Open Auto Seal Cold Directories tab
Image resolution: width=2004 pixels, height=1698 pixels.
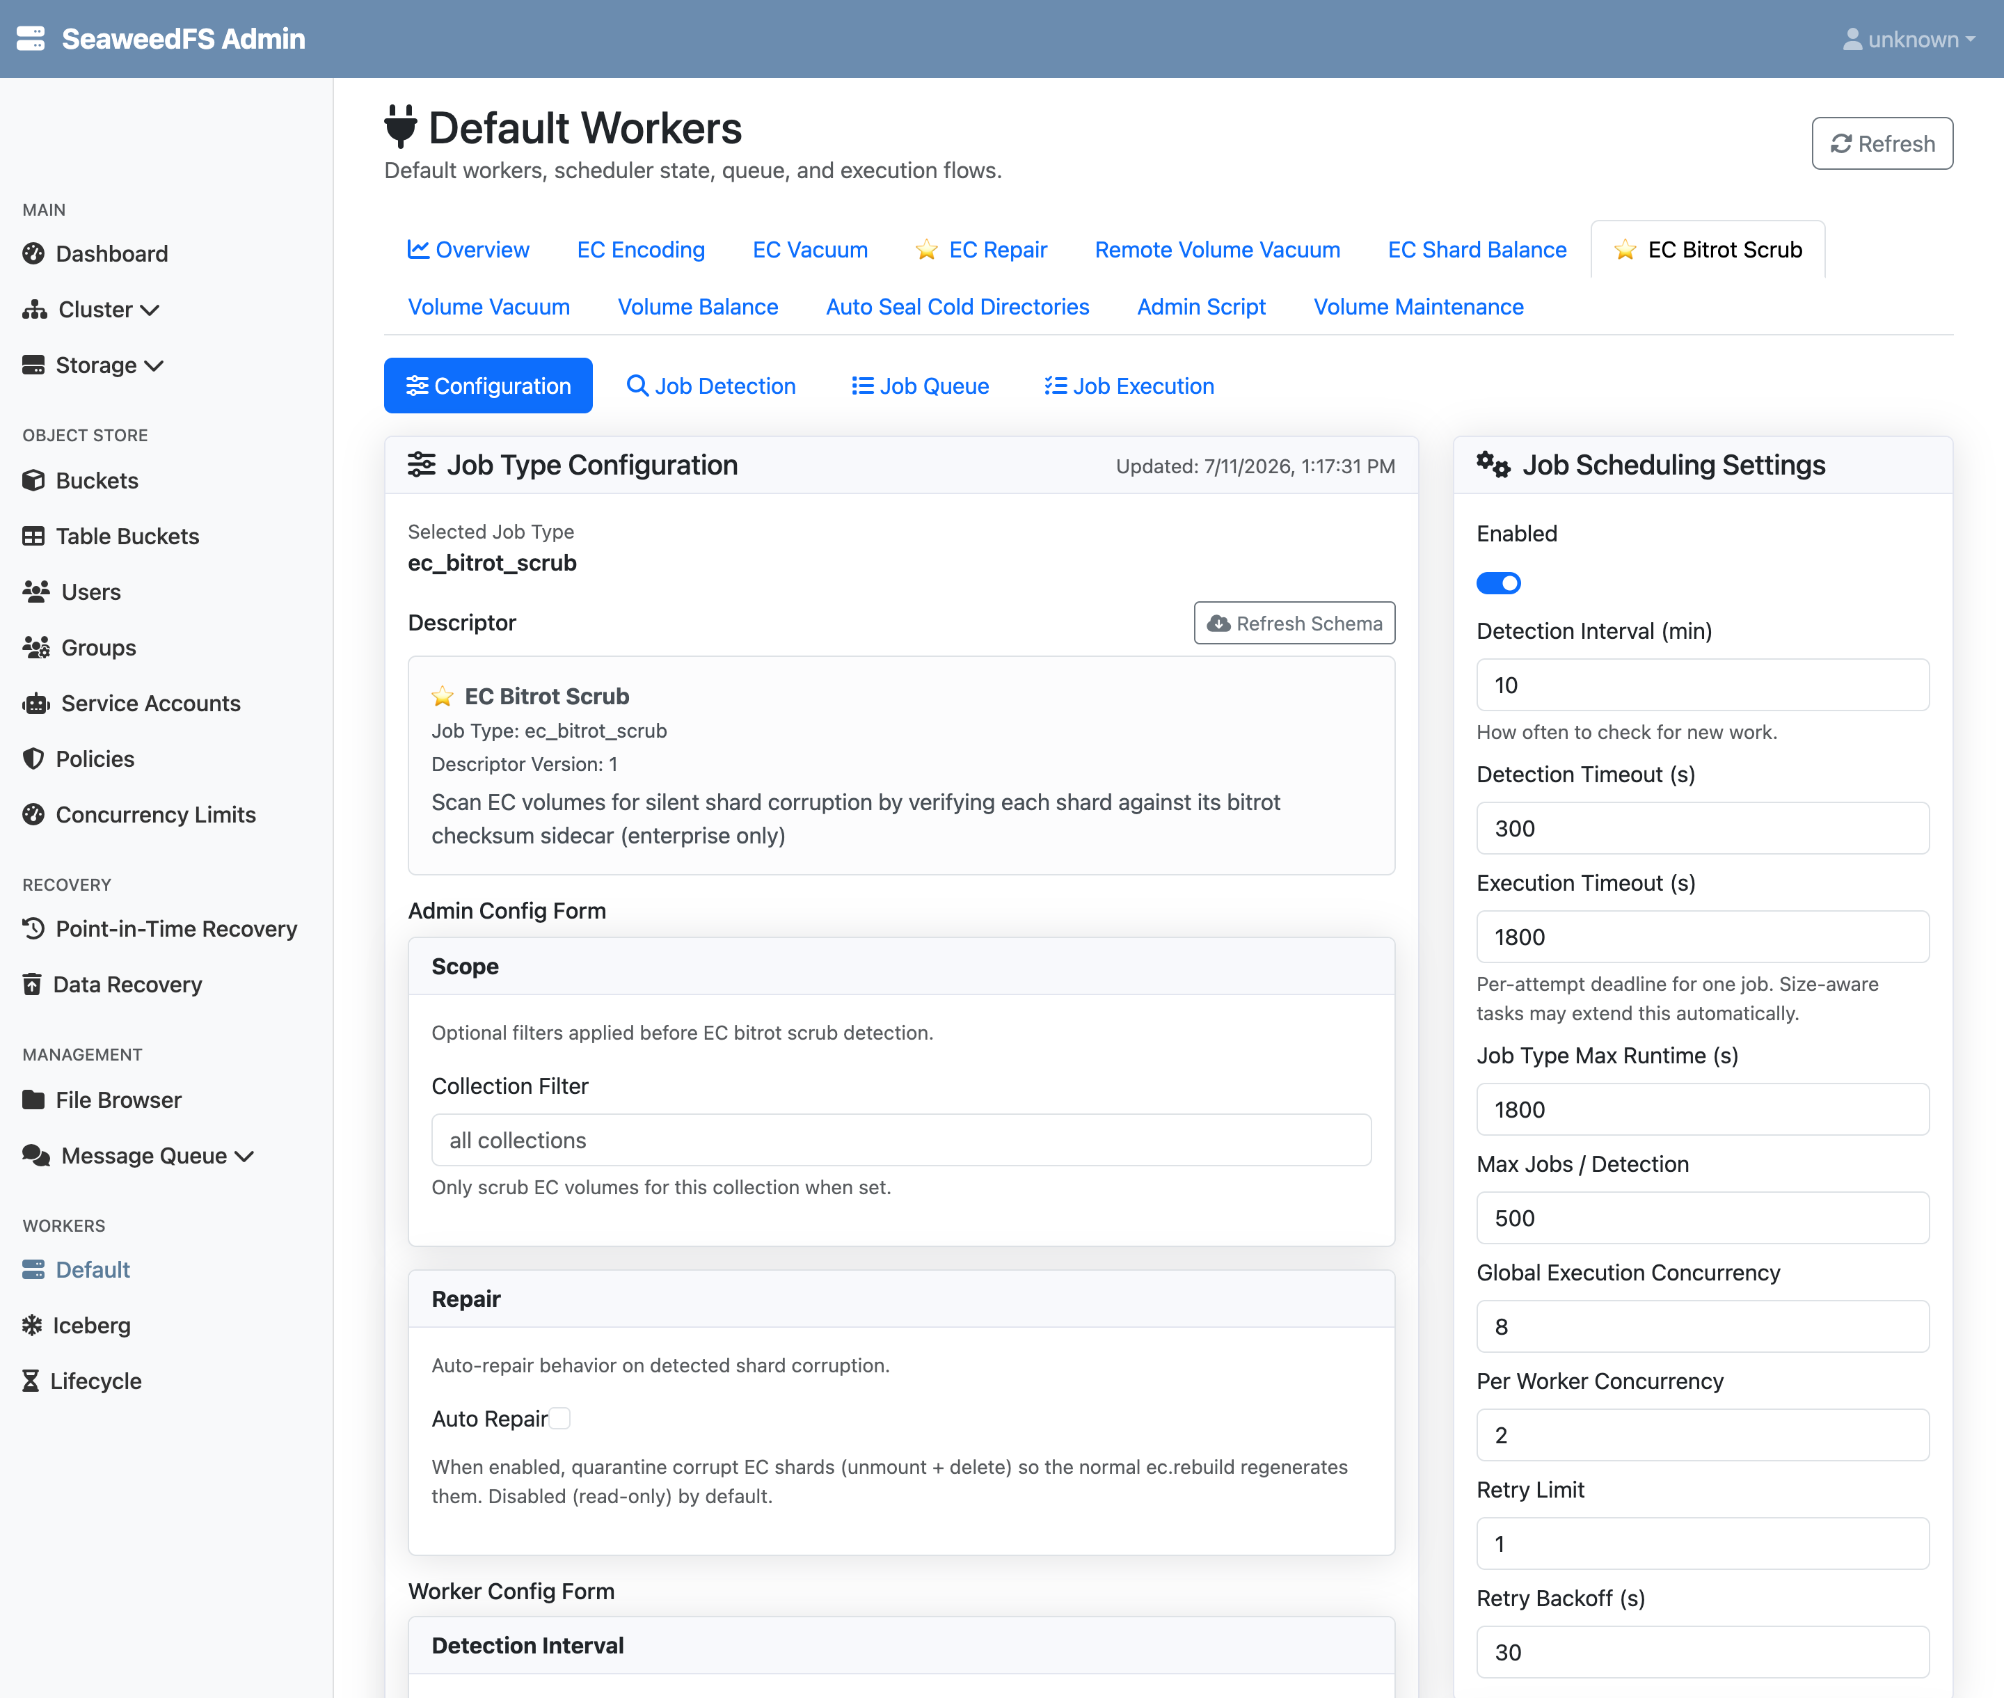957,306
